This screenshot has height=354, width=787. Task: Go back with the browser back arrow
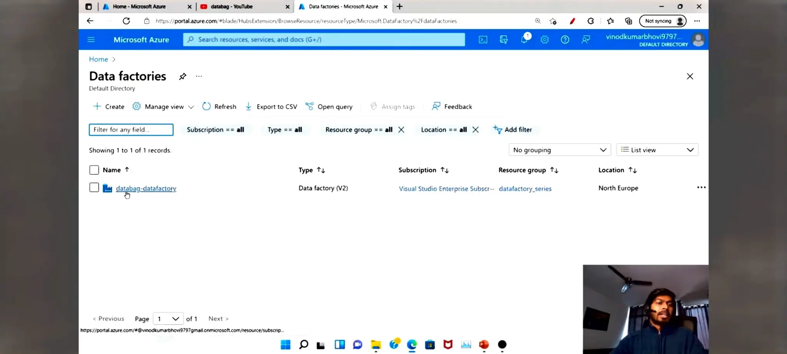pyautogui.click(x=90, y=21)
